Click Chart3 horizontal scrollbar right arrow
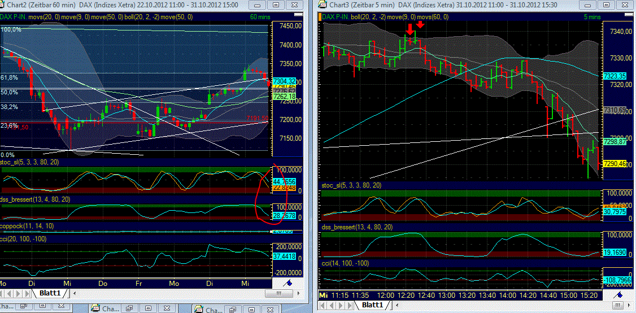The height and width of the screenshot is (313, 636). coord(629,305)
